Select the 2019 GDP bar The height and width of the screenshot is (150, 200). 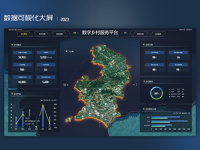click(x=30, y=118)
